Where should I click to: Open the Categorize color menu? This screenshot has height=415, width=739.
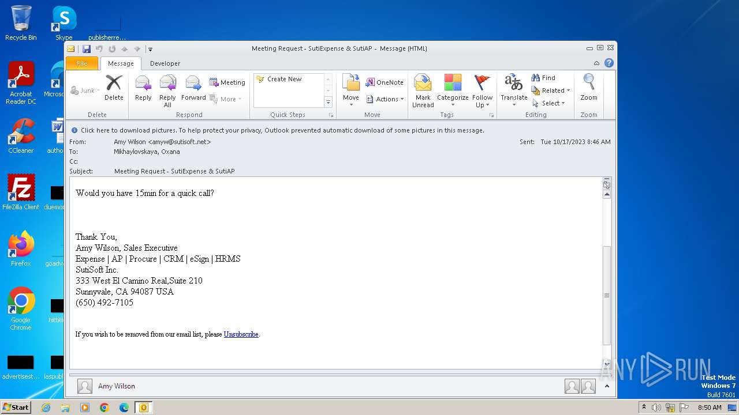[x=453, y=91]
